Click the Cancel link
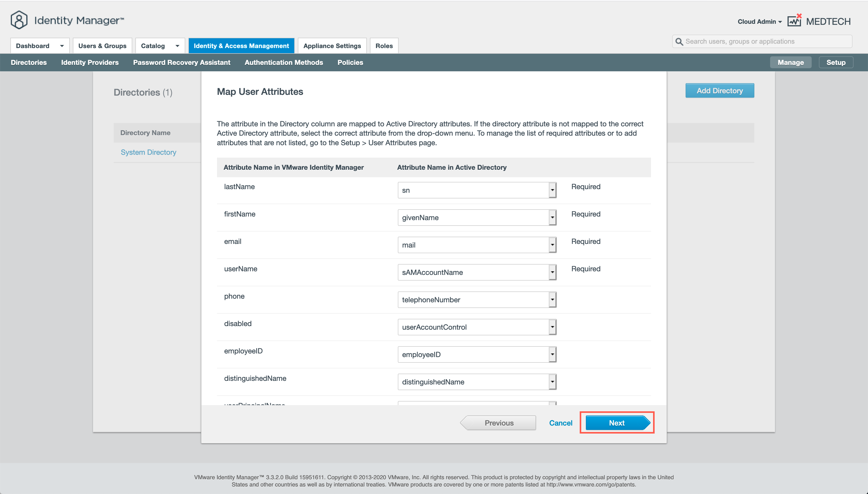 [560, 423]
